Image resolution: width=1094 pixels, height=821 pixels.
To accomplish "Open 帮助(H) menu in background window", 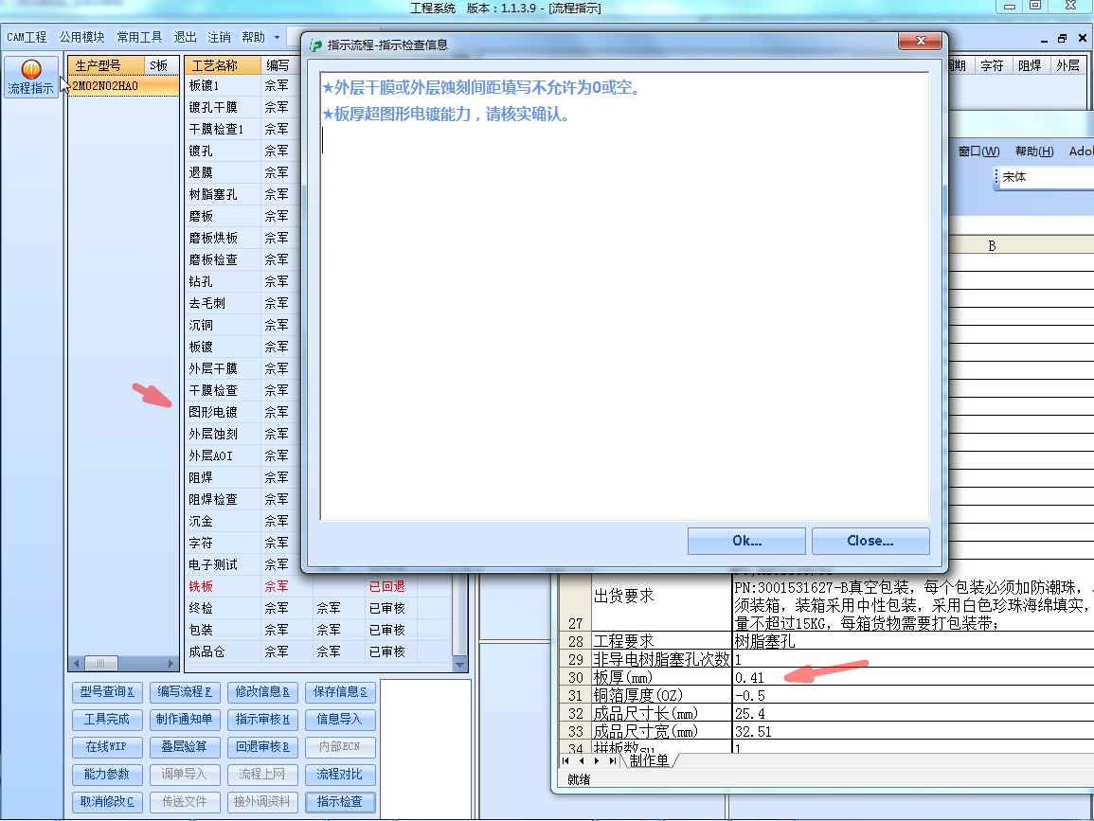I will (x=1034, y=152).
